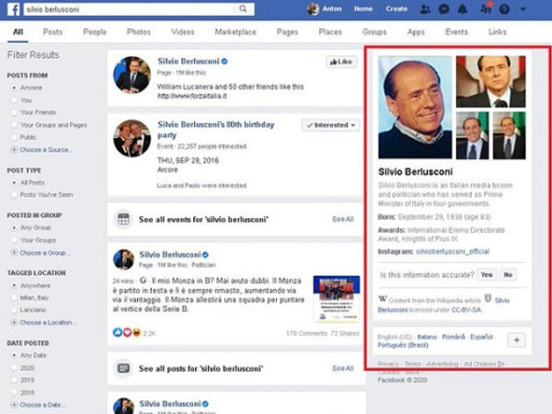Viewport: 552px width, 414px height.
Task: Click the plus icon beside Choose a Group
Action: 14,253
